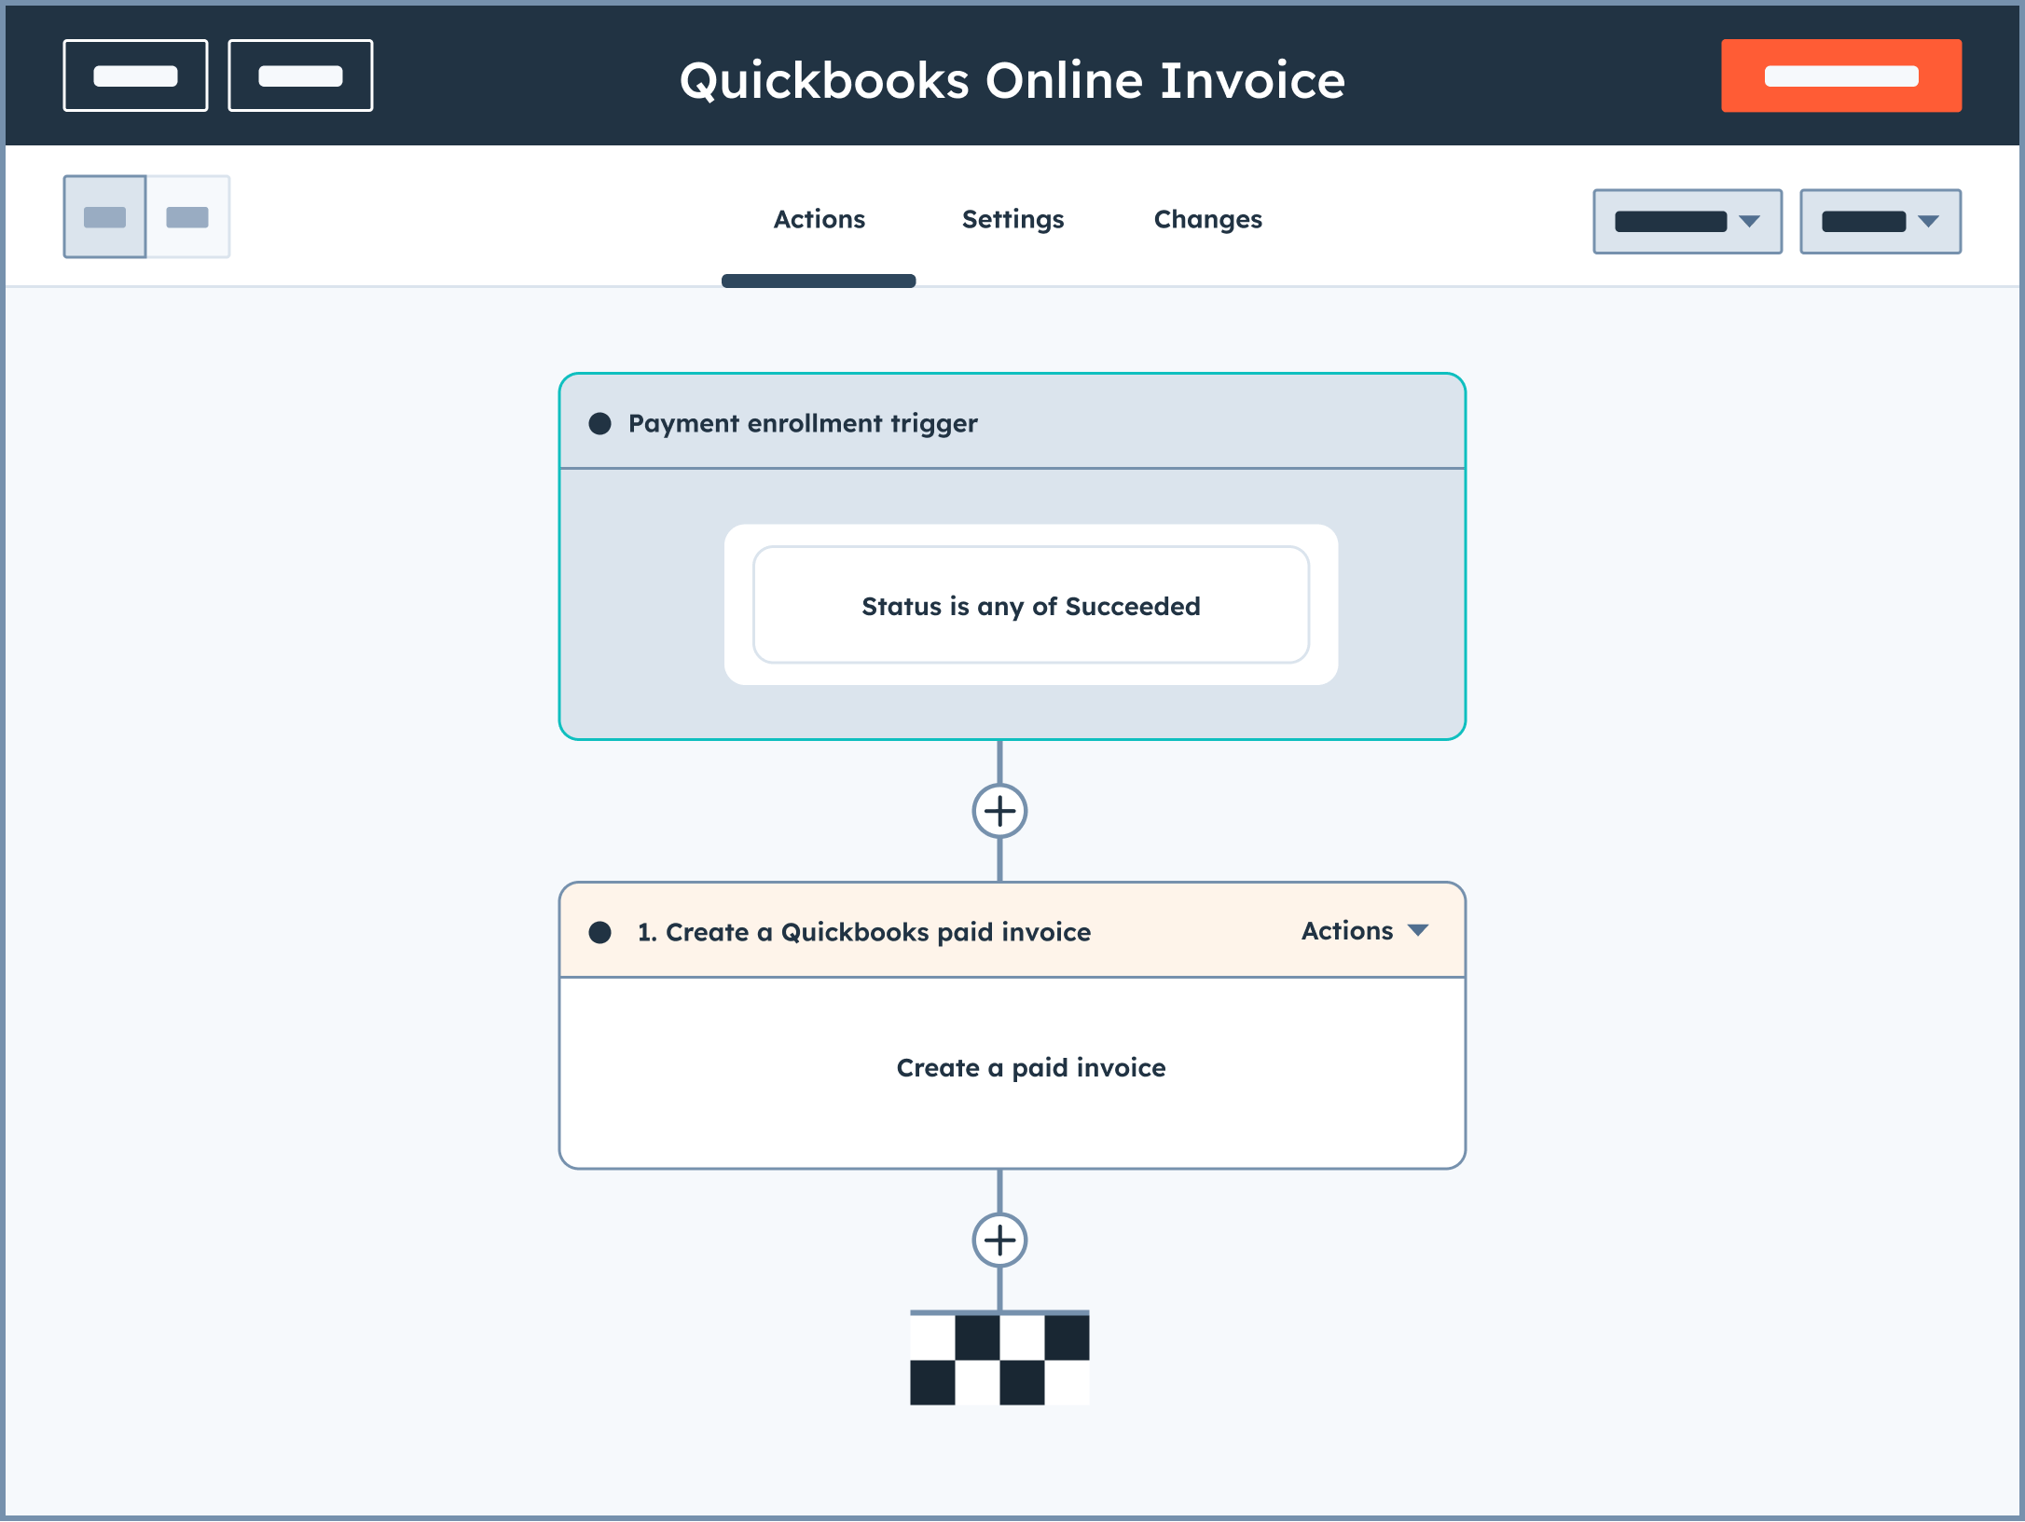Open the Changes tab

[1206, 219]
